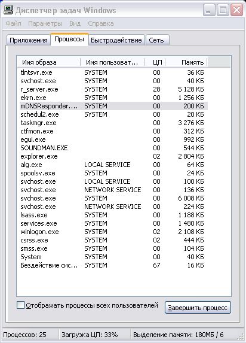Sort by Имя пользователя column header
Viewport: 246px width, 343px height.
pos(112,62)
